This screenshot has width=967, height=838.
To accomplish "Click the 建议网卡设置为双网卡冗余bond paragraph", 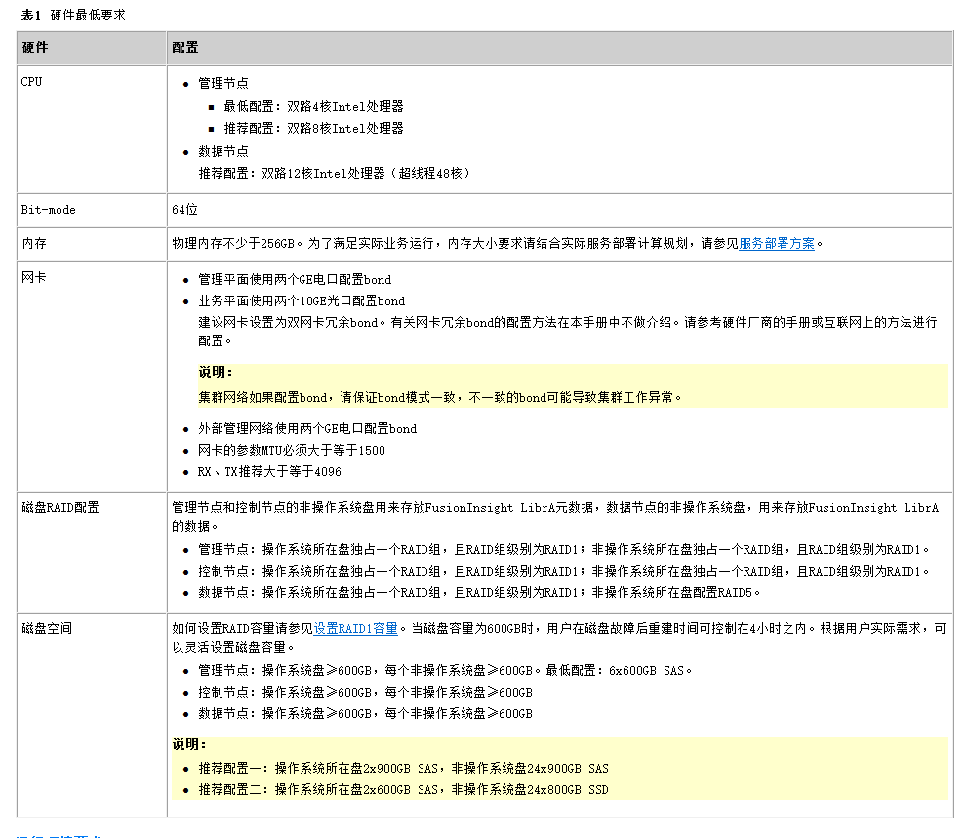I will click(567, 331).
